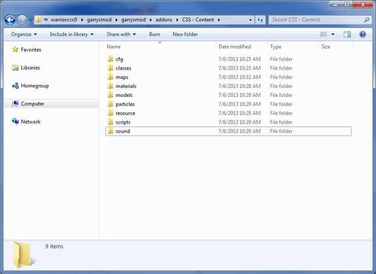Expand arrow after CSS - Content breadcrumb

(x=219, y=19)
